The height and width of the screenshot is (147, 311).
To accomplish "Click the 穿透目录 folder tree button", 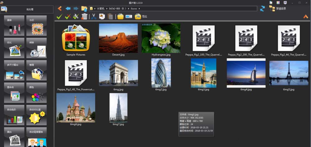I will (277, 8).
